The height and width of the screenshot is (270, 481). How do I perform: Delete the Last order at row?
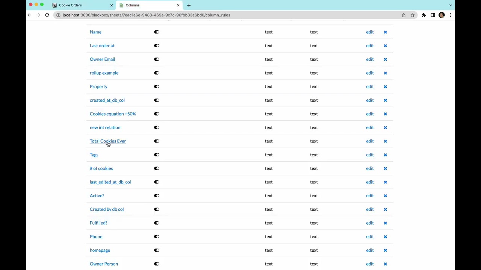pos(385,46)
